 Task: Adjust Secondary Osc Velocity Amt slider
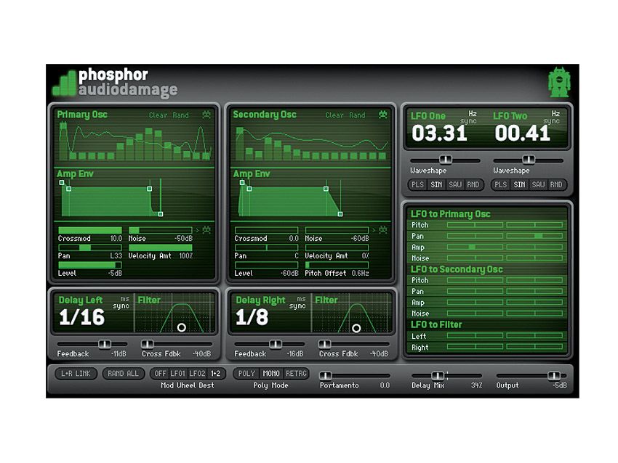[337, 247]
